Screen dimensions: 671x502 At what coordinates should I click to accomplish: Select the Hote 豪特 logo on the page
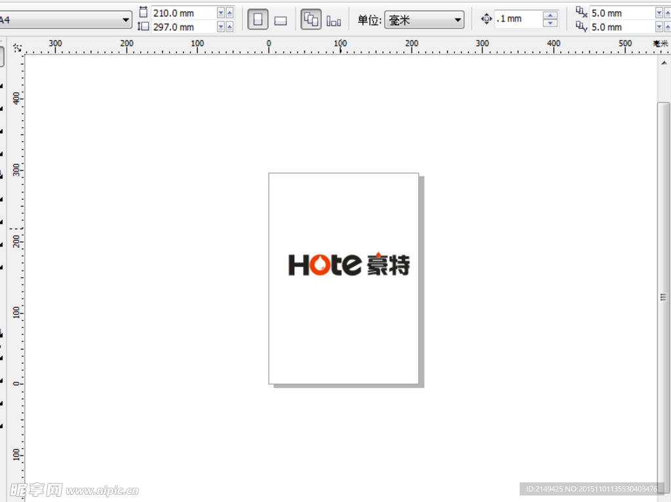point(349,265)
